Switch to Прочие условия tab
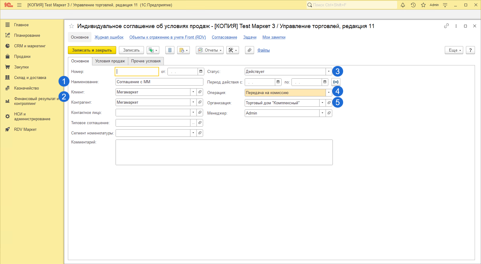The image size is (481, 264). (x=146, y=61)
